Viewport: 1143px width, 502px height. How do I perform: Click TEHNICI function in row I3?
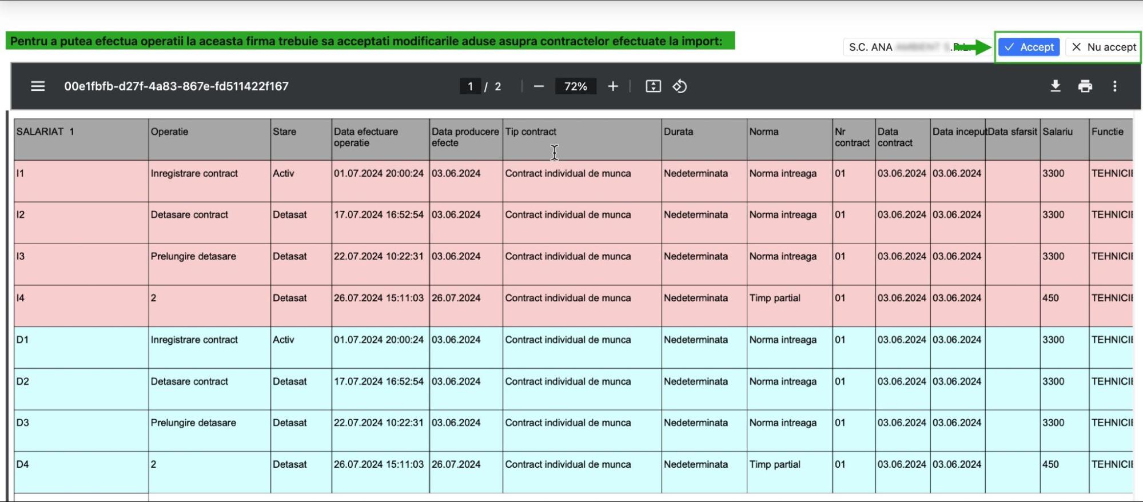point(1112,257)
